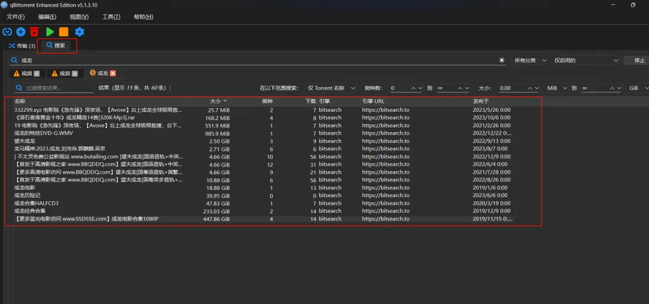
Task: Click the maximum size ∞ field
Action: [x=601, y=88]
